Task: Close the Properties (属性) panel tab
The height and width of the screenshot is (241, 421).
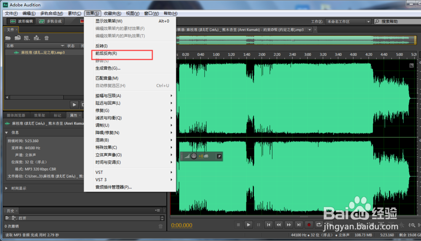Action: tap(80, 115)
